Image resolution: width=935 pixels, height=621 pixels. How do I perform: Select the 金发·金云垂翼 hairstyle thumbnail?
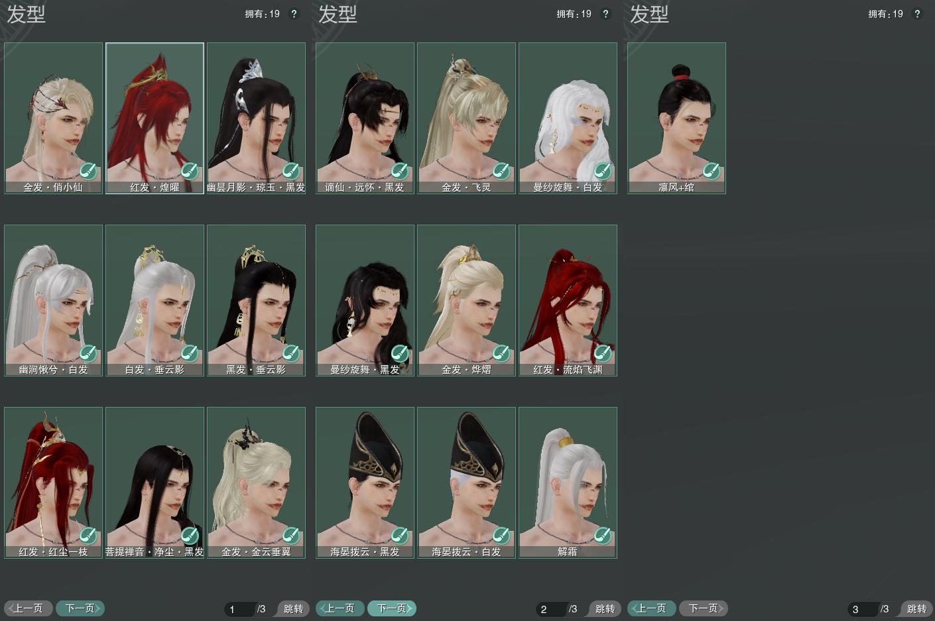point(256,482)
